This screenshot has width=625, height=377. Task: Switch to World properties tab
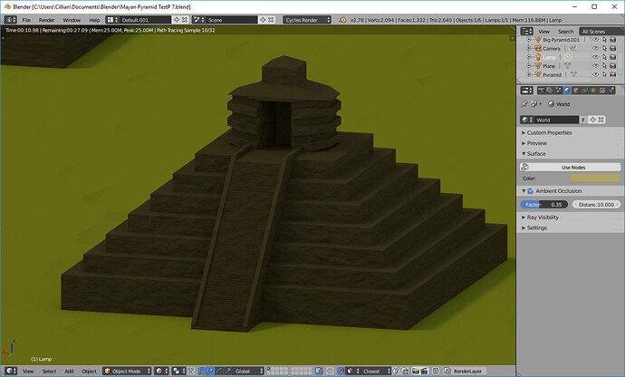pos(567,91)
